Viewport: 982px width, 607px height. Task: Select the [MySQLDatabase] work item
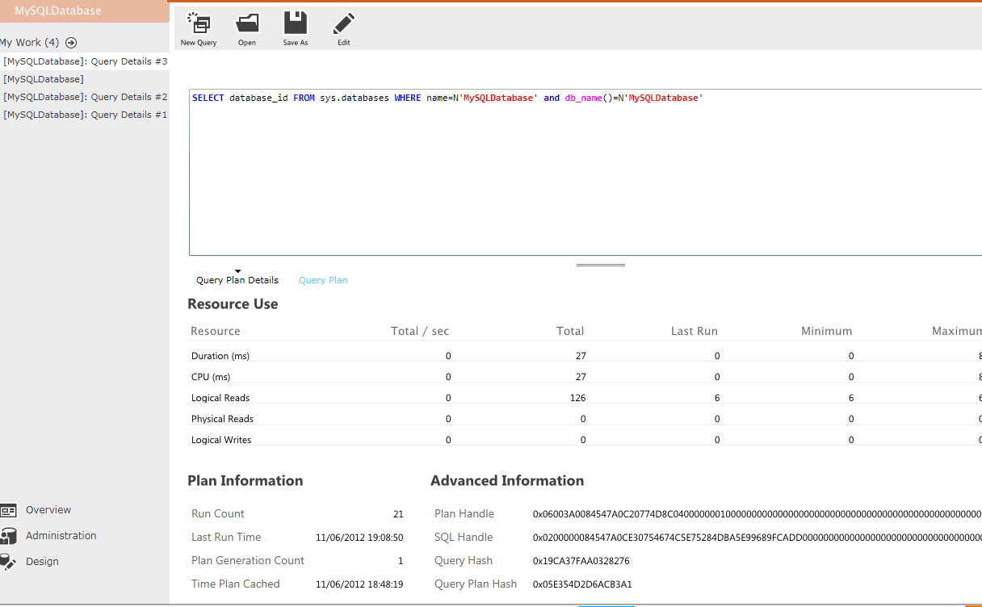coord(44,79)
